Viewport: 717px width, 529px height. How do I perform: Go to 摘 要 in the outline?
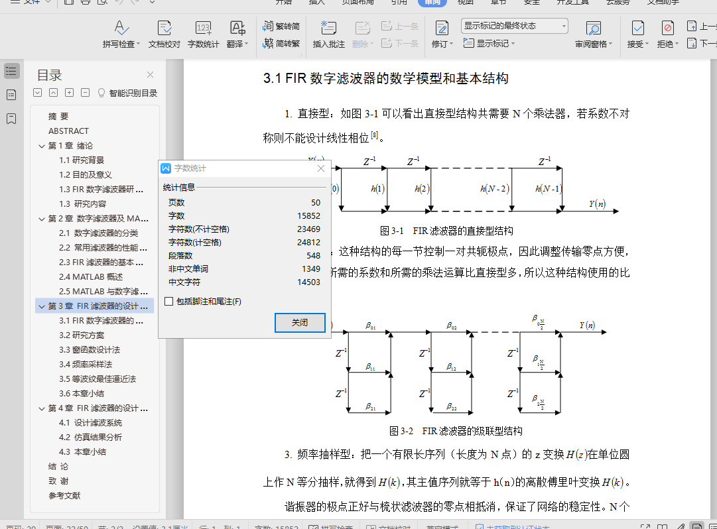tap(58, 117)
